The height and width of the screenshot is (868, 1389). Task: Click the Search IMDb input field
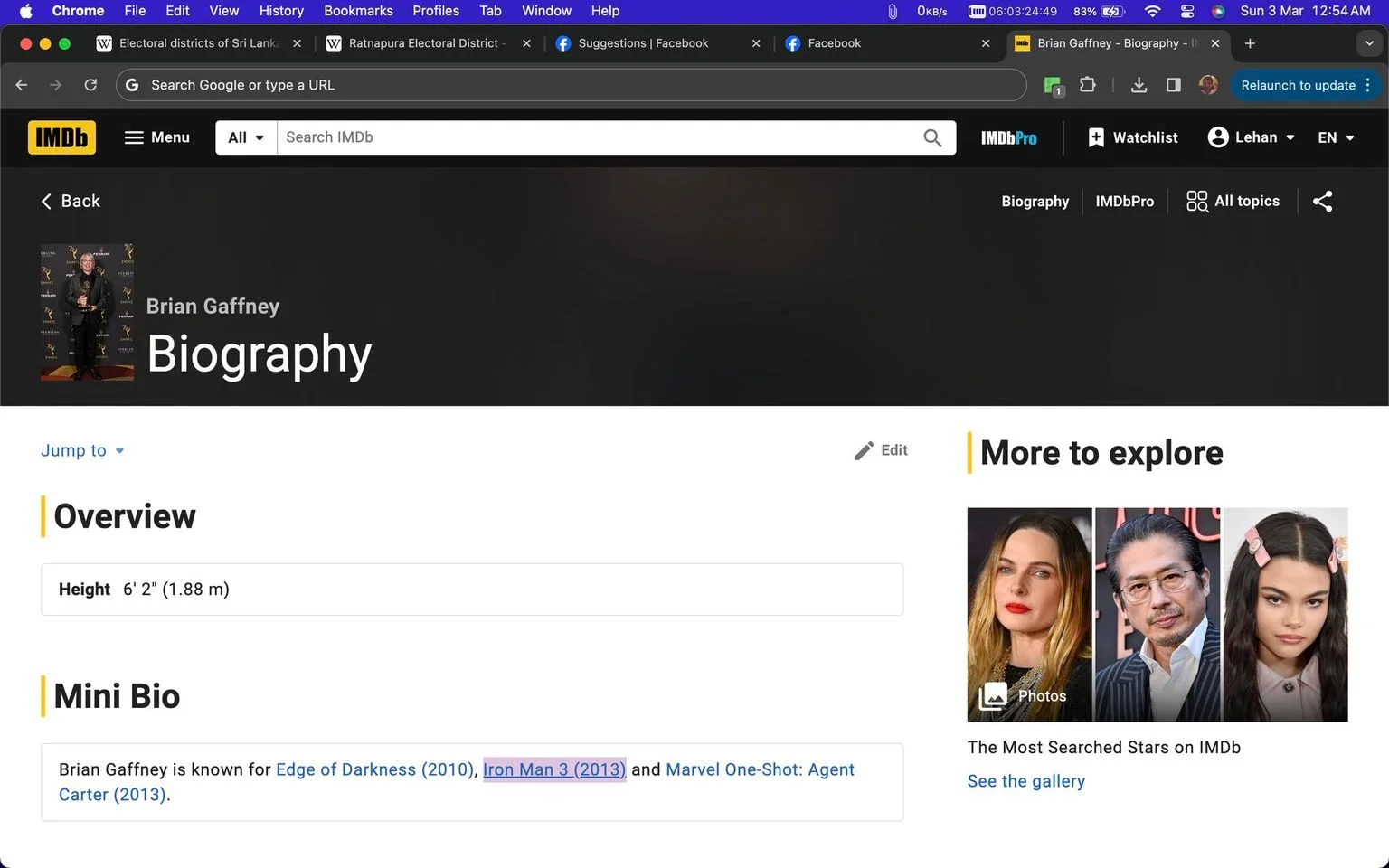click(x=597, y=137)
